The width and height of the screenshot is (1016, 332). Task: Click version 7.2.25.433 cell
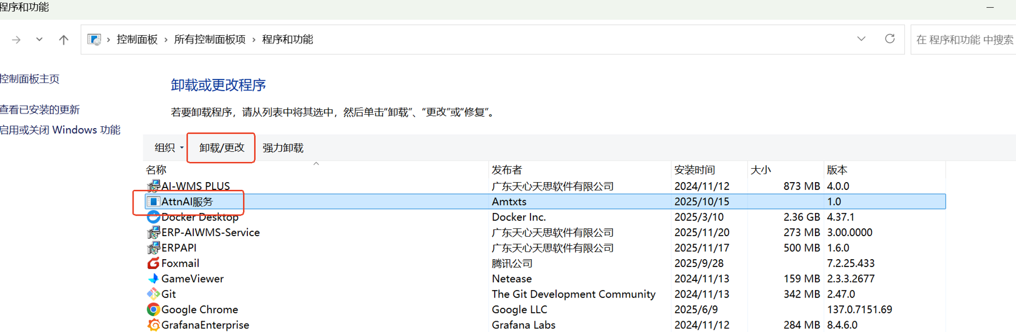851,263
